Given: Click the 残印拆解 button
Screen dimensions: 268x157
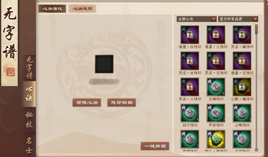Looking at the screenshot, I should tap(122, 103).
